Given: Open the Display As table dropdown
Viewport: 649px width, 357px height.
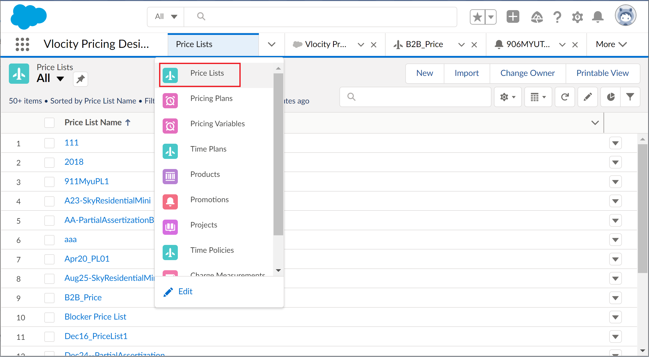Looking at the screenshot, I should [538, 97].
